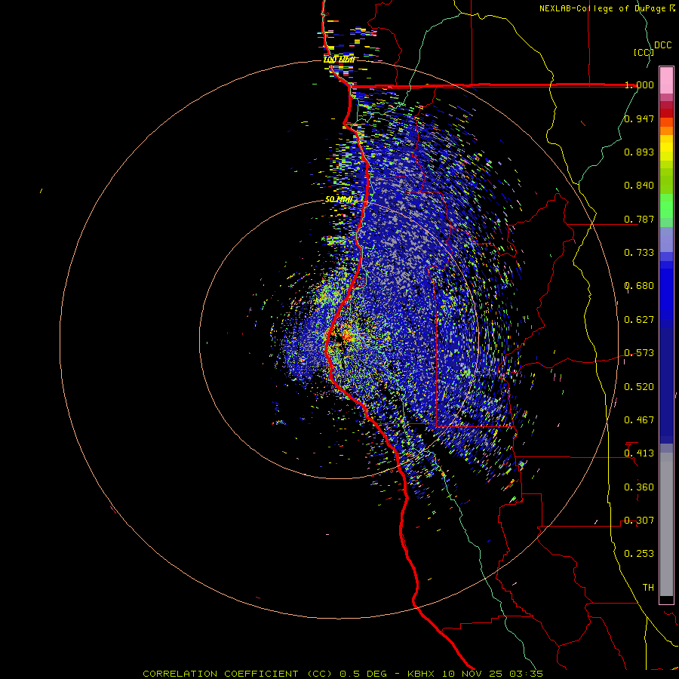679x679 pixels.
Task: Click the Correlation Coefficient product title at bottom
Action: pos(238,674)
